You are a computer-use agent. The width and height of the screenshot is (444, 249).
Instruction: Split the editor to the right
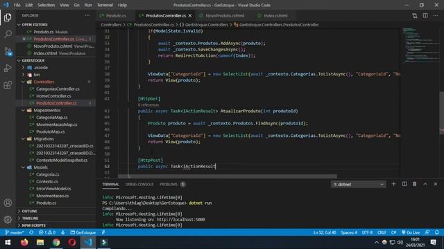click(x=425, y=15)
